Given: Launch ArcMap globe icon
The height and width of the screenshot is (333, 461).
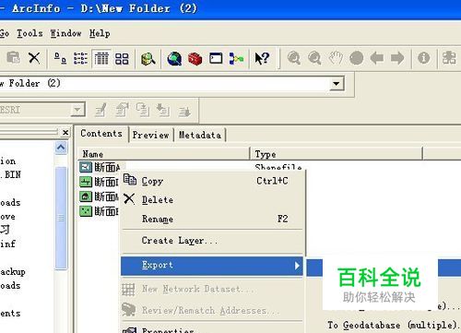Looking at the screenshot, I should (174, 58).
